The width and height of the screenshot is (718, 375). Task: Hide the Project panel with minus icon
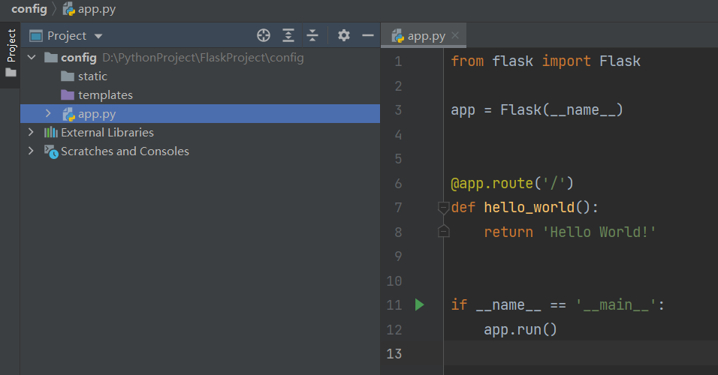coord(368,35)
